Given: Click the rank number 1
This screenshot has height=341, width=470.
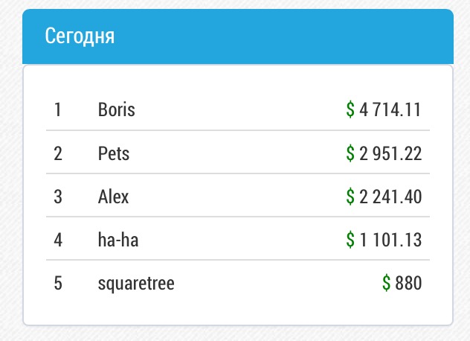Looking at the screenshot, I should click(58, 109).
